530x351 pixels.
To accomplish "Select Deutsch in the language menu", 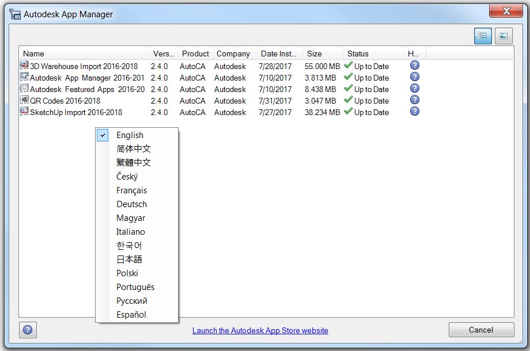I will 131,204.
